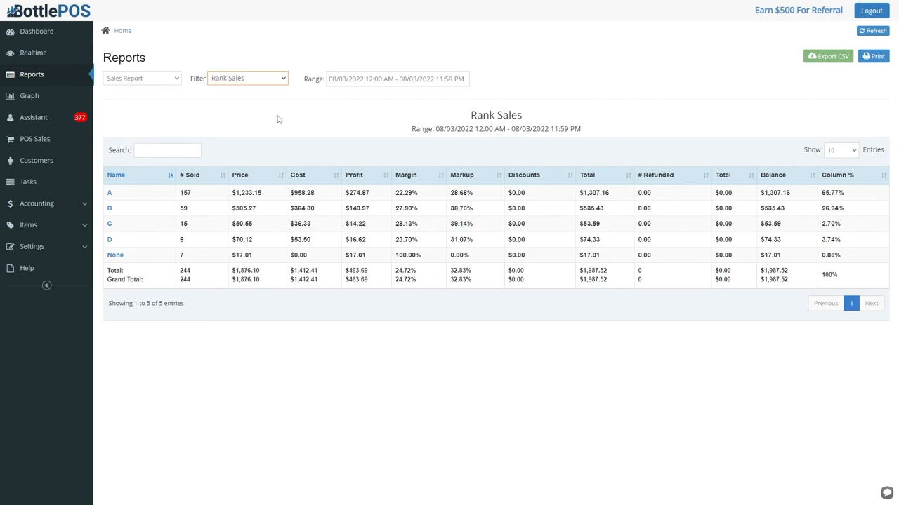The width and height of the screenshot is (899, 505).
Task: Open the Rank Sales filter dropdown
Action: tap(248, 79)
